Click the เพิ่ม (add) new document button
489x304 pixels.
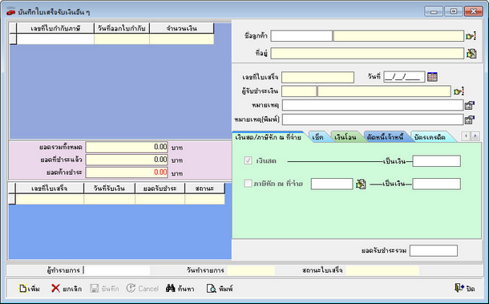(x=30, y=289)
